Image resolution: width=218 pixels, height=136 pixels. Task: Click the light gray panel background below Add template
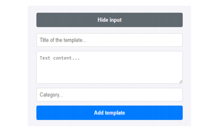tap(109, 123)
